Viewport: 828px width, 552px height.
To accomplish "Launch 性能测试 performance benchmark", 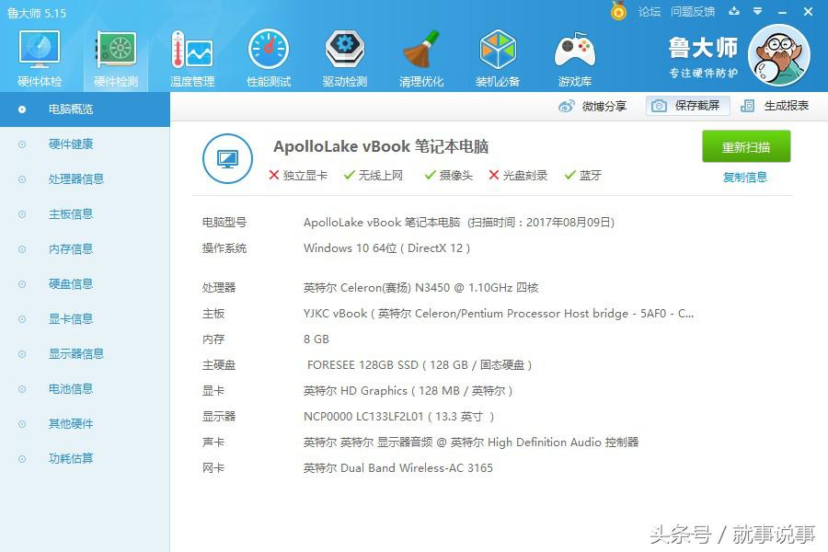I will pyautogui.click(x=268, y=55).
